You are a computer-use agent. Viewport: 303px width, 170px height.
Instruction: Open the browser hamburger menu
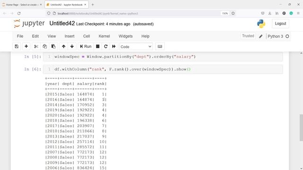(x=298, y=13)
